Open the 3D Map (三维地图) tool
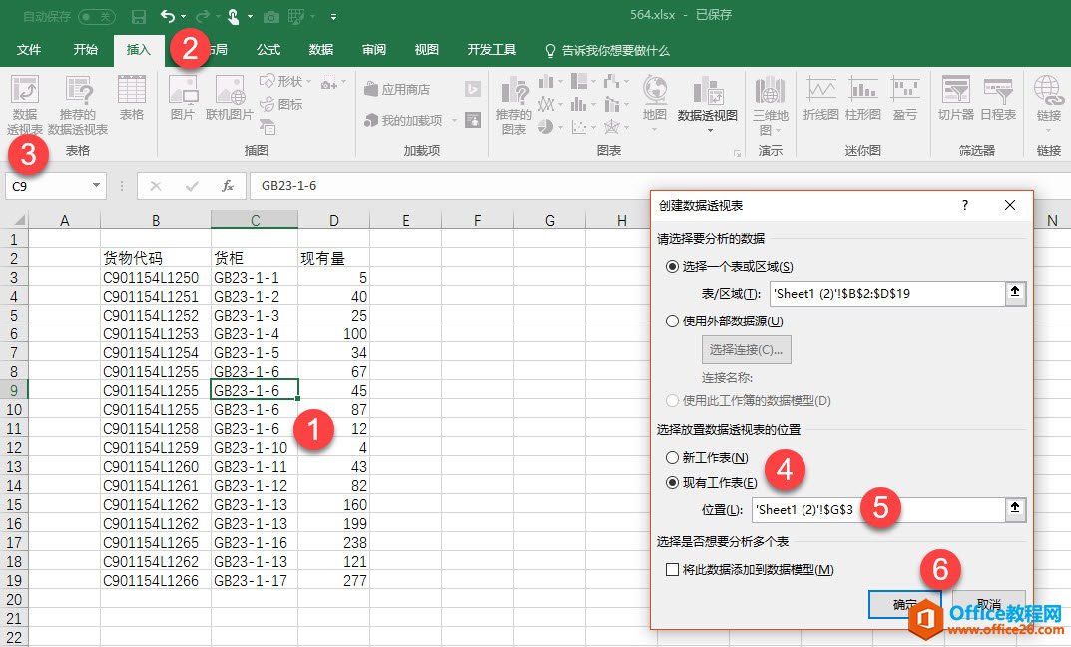1071x647 pixels. 770,104
